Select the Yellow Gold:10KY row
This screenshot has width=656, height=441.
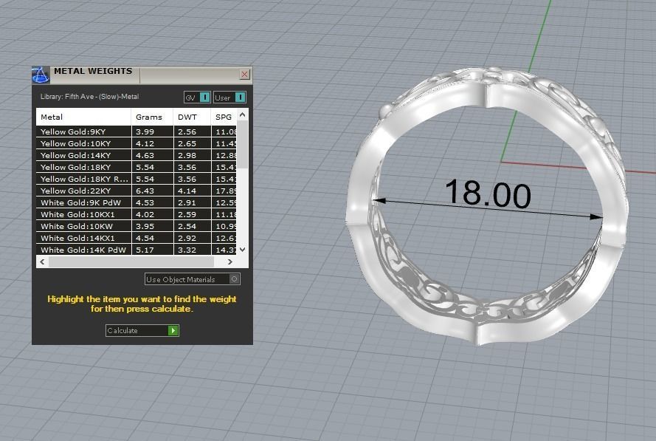(137, 143)
